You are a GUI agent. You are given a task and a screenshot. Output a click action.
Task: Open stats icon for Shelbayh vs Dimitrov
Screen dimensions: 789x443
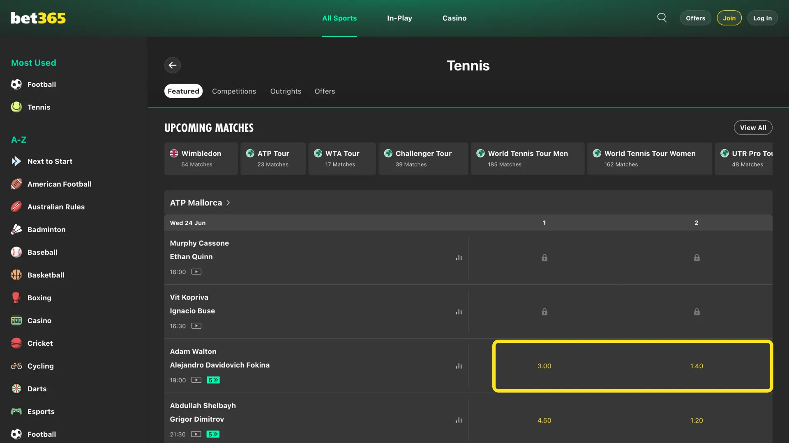[459, 420]
